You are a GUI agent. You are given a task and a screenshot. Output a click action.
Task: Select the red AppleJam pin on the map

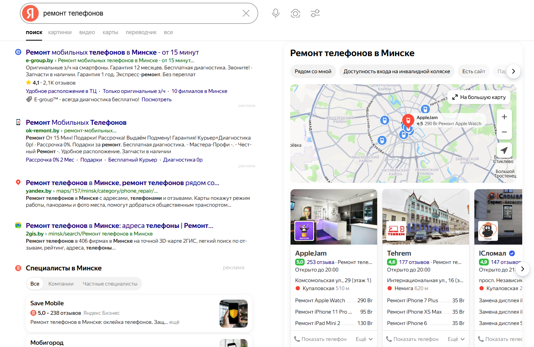[x=408, y=121]
